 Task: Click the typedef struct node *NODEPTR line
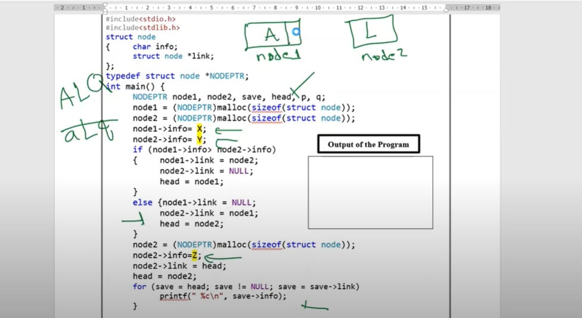(177, 76)
